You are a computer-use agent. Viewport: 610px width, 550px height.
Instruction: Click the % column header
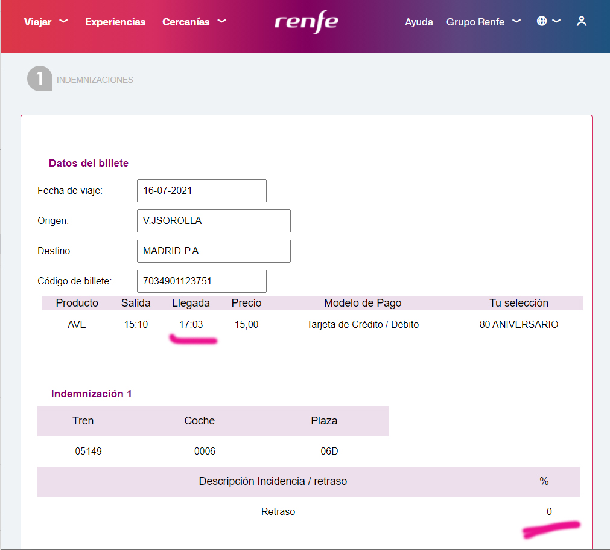pos(544,481)
